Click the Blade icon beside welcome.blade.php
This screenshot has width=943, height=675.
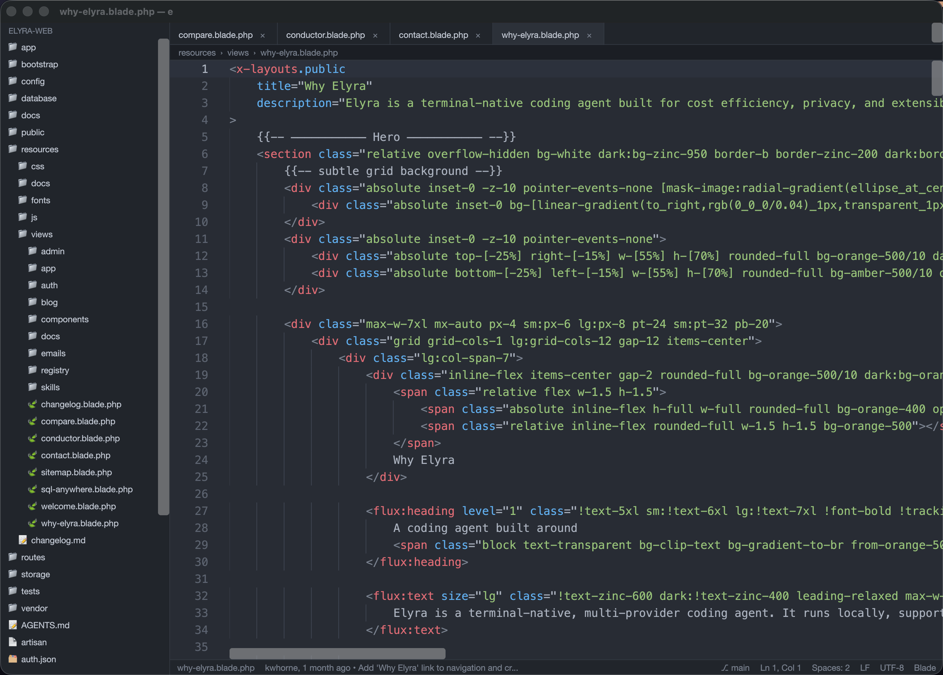(33, 506)
